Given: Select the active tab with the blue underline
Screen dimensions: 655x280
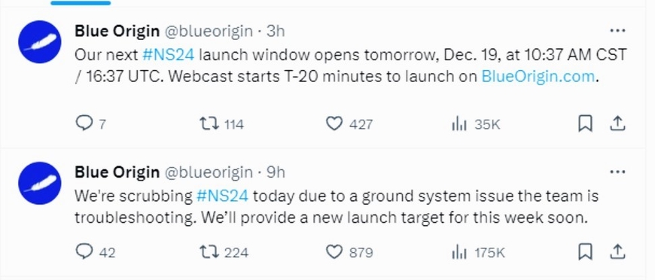Looking at the screenshot, I should [81, 3].
